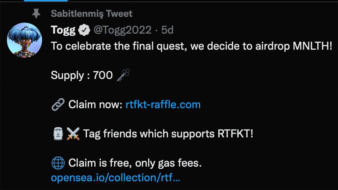
Task: Click the Claim is free, only gas fees text
Action: 135,163
